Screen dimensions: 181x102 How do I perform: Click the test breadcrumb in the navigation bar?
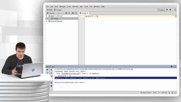(x=50, y=10)
